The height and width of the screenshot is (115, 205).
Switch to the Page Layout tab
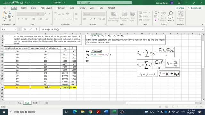(46, 8)
